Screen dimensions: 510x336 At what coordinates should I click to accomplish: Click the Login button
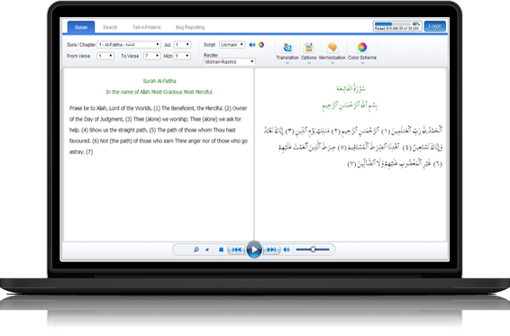435,26
